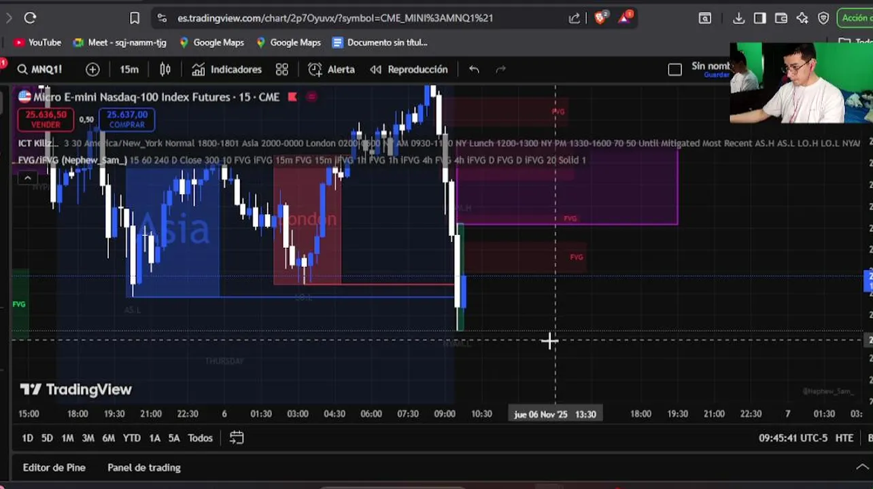This screenshot has height=489, width=873.
Task: Select the 5D date range
Action: coord(47,438)
